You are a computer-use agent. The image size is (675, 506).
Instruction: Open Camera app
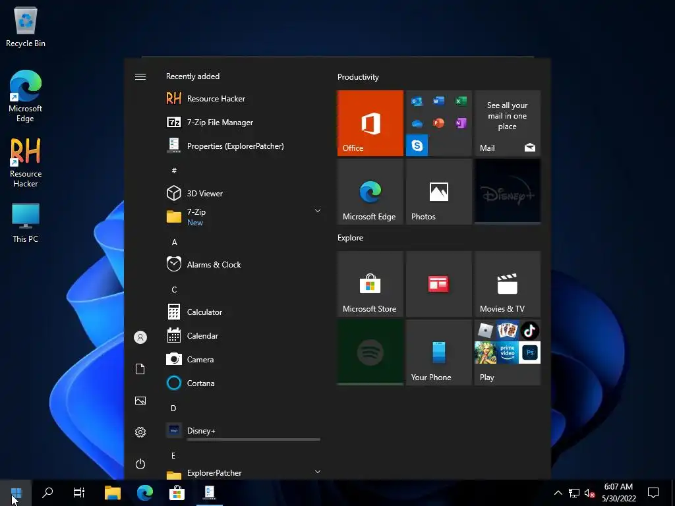tap(243, 359)
